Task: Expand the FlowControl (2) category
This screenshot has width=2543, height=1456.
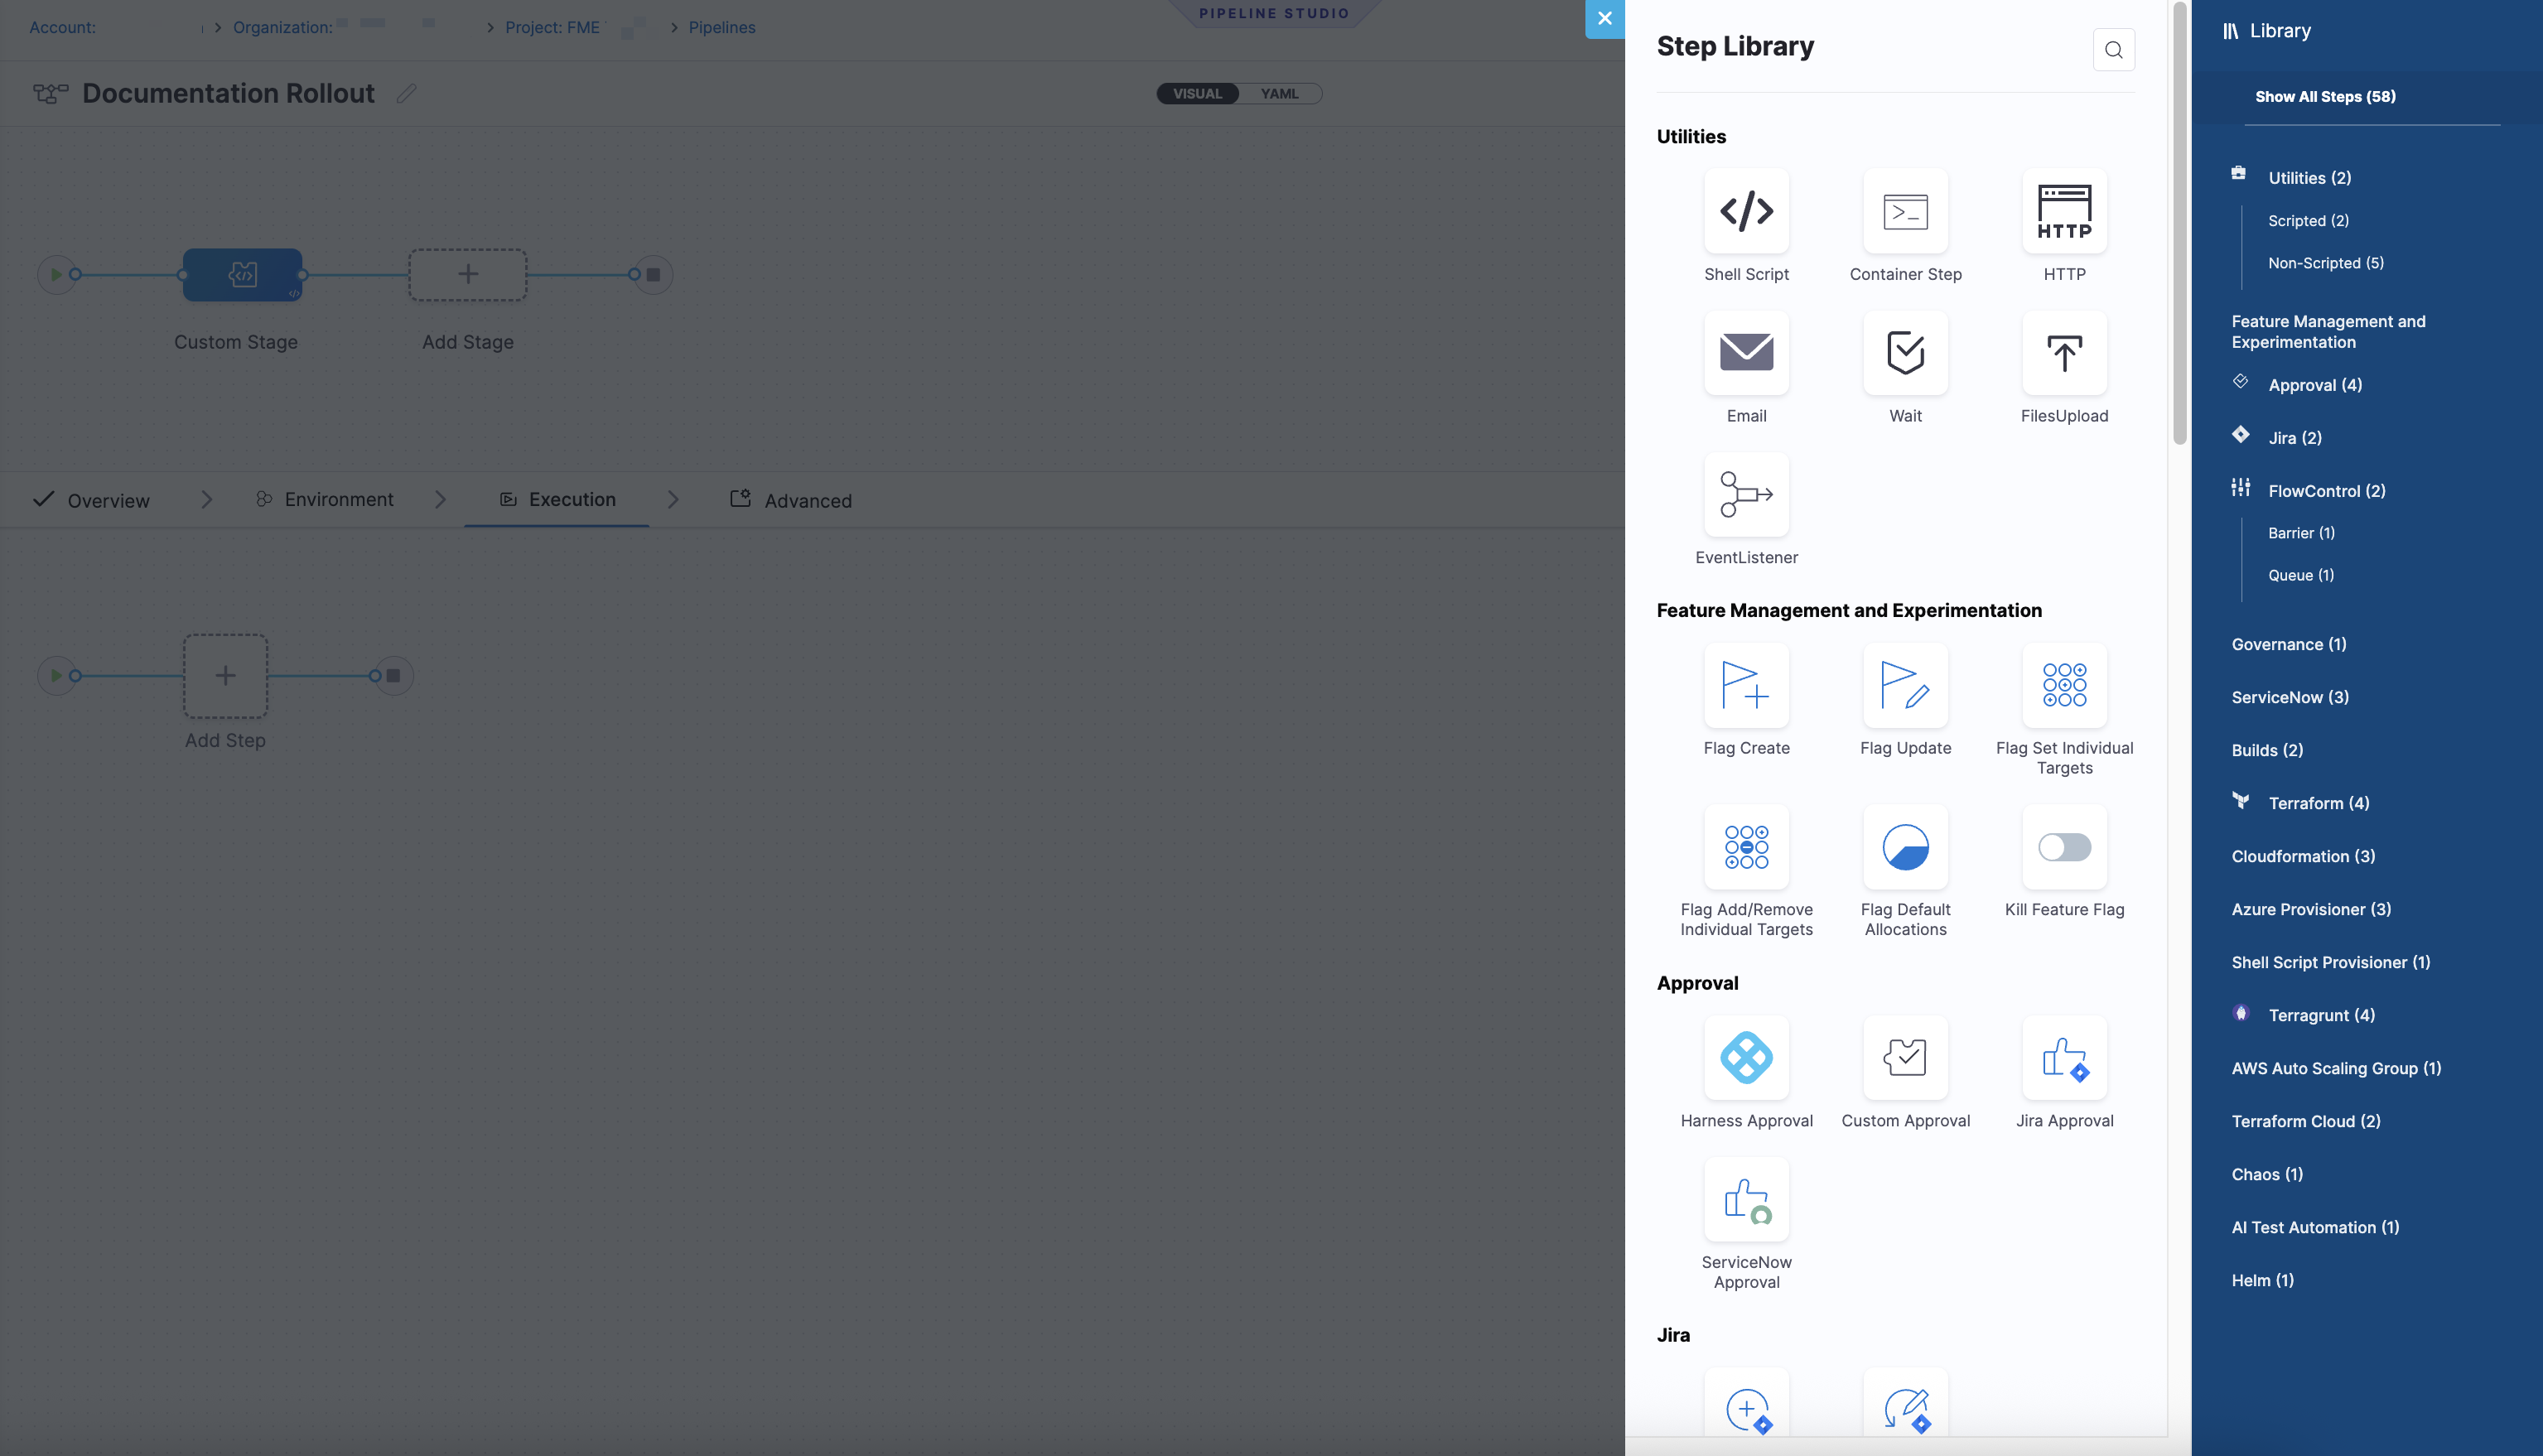Action: [x=2326, y=491]
